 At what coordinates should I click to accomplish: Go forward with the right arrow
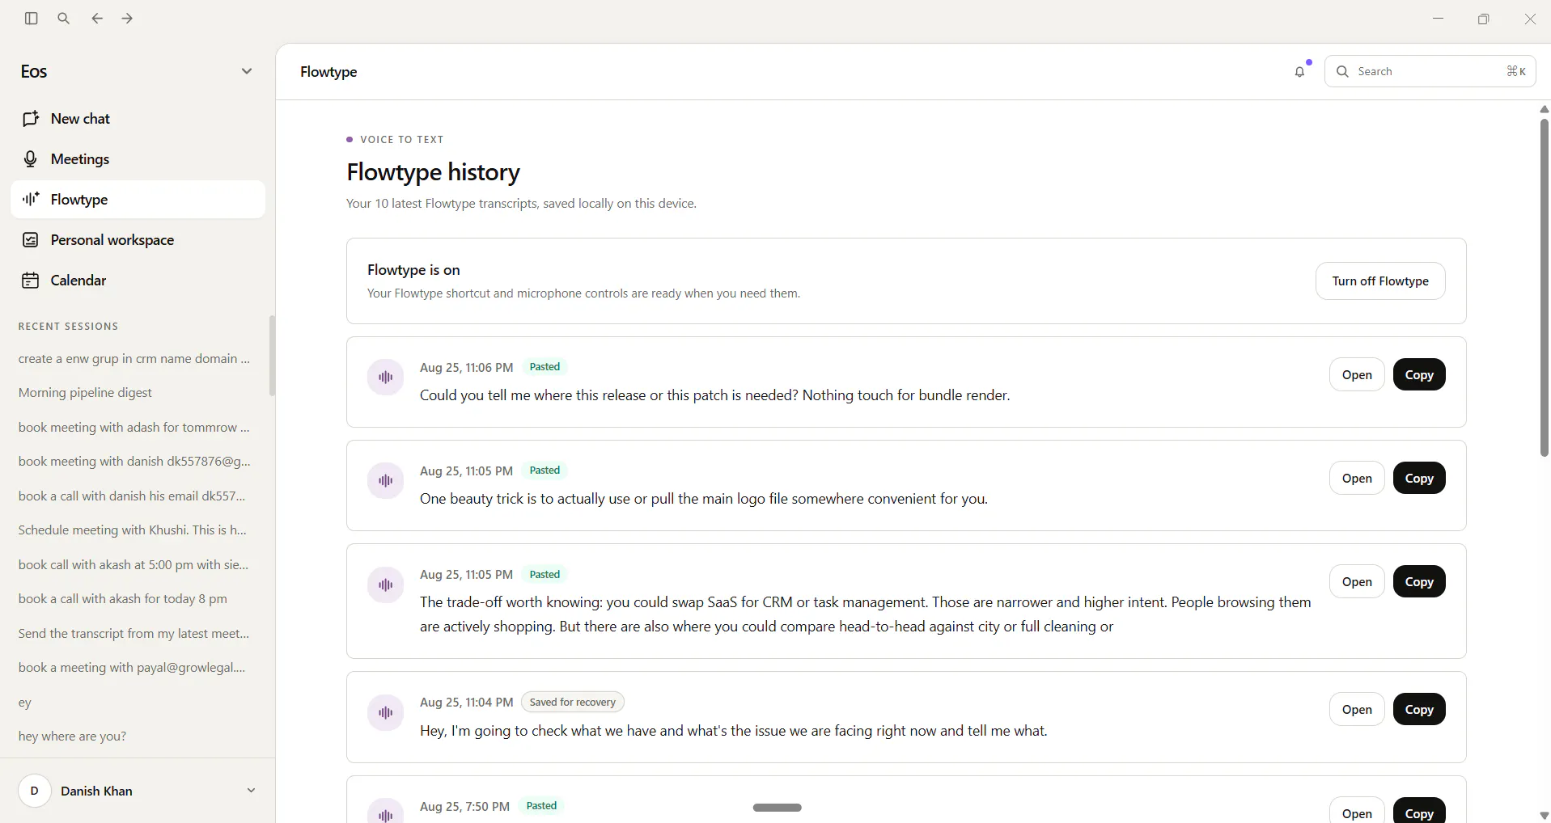coord(127,18)
